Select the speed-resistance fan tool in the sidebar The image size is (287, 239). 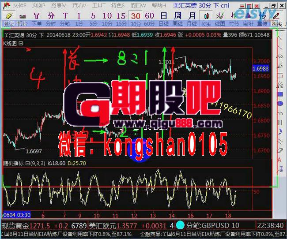[x=279, y=85]
